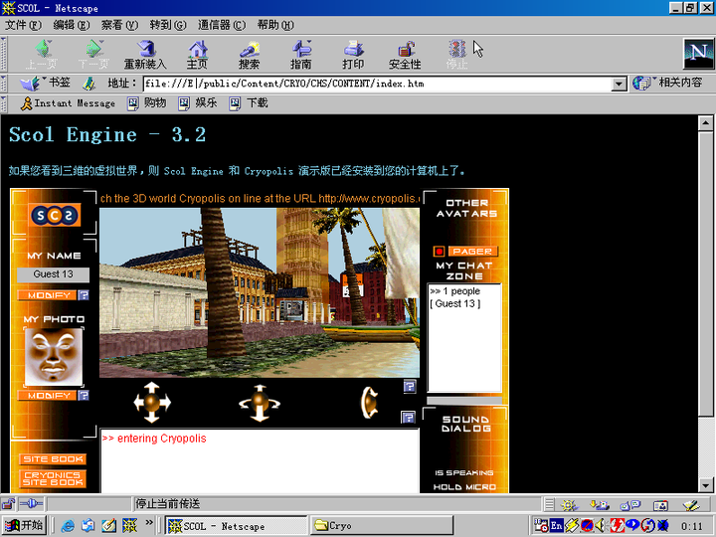Click the four-way move navigation arrows icon
Viewport: 716px width, 537px height.
point(152,403)
